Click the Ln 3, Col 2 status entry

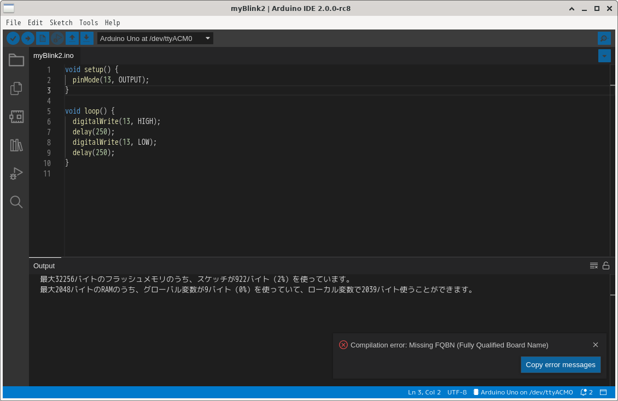click(x=424, y=392)
